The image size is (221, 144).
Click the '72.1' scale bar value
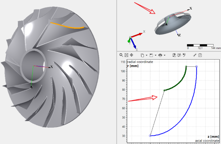(200, 48)
